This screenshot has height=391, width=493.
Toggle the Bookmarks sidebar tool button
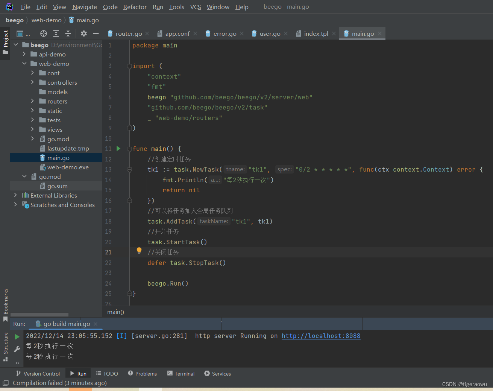tap(5, 305)
